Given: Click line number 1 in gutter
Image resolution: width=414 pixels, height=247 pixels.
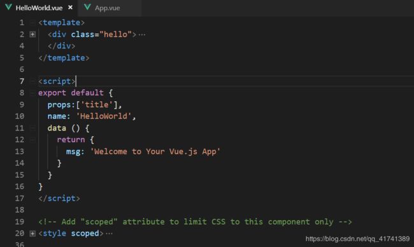Looking at the screenshot, I should tap(22, 23).
